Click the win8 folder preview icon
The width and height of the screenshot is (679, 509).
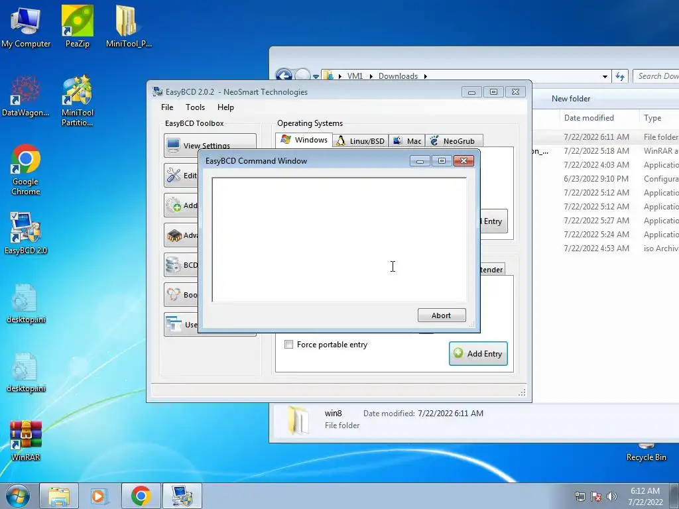click(x=298, y=420)
